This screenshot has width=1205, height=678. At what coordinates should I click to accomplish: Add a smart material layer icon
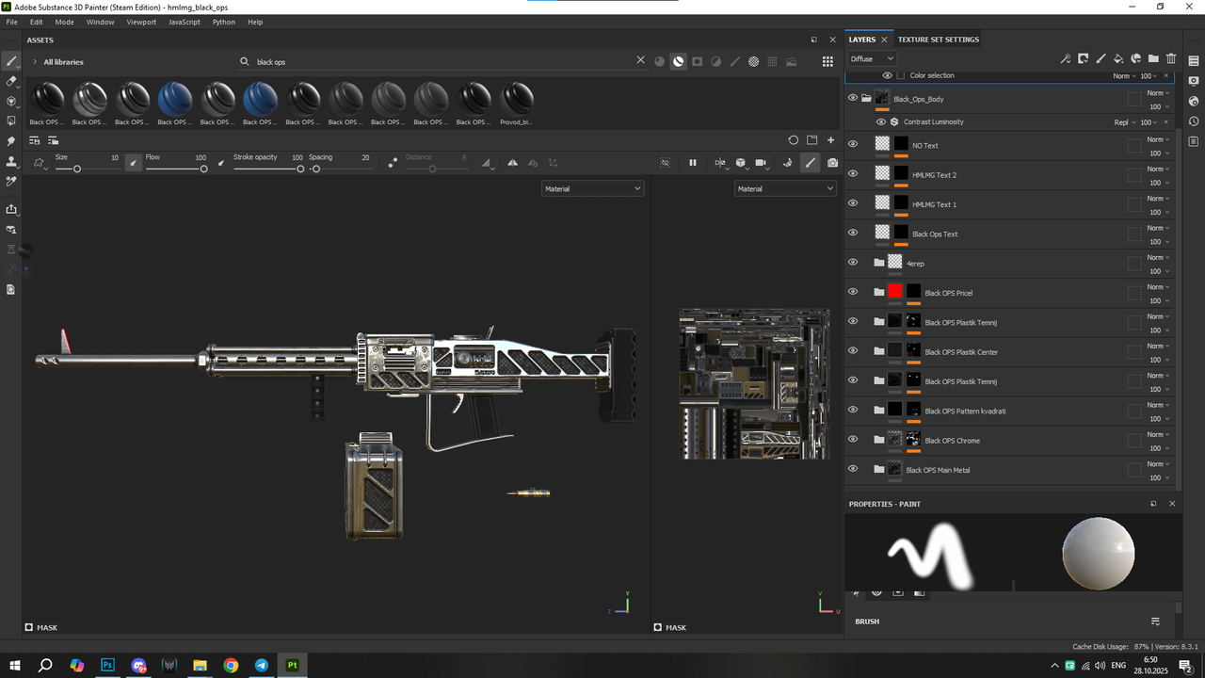point(1136,58)
